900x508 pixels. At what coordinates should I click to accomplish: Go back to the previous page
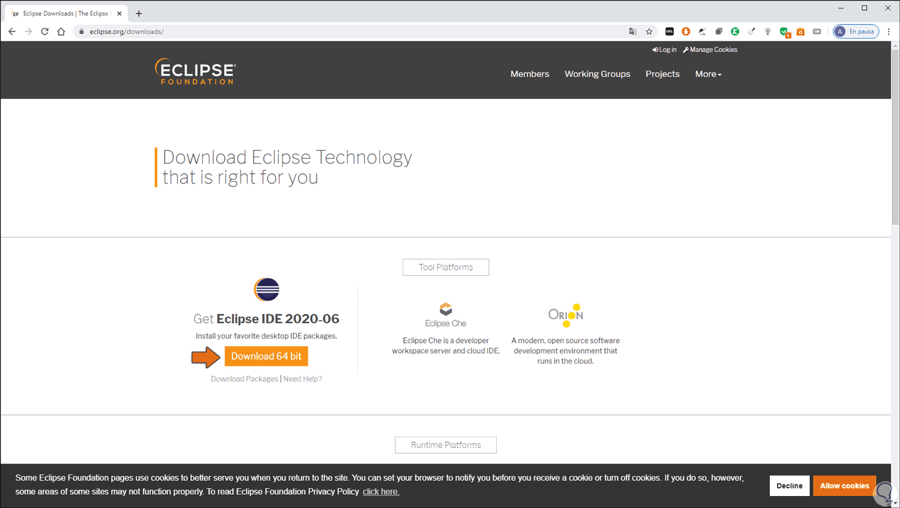tap(12, 31)
